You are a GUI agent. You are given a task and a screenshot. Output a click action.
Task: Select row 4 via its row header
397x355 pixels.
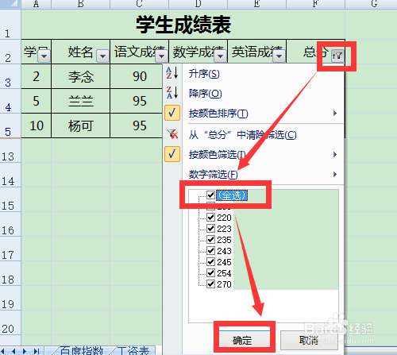coord(10,101)
